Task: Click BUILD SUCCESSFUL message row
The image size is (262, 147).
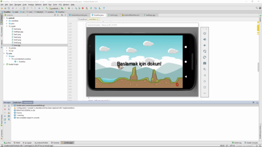Action: (26, 110)
